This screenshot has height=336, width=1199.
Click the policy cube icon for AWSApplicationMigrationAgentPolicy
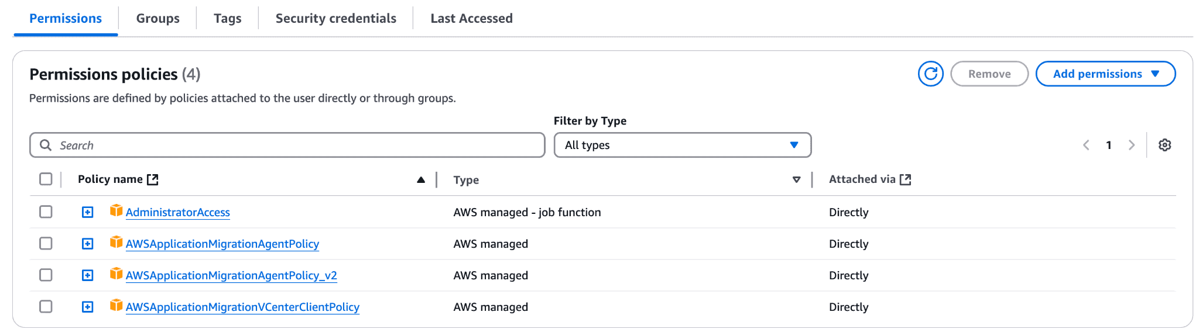(x=116, y=242)
